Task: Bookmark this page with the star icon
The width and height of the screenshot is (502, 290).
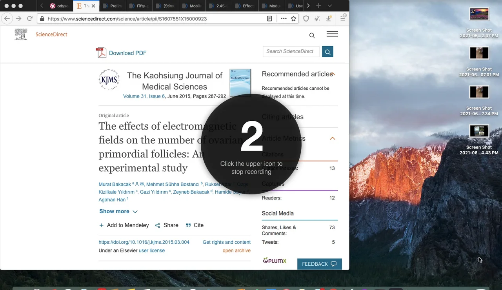Action: click(293, 18)
